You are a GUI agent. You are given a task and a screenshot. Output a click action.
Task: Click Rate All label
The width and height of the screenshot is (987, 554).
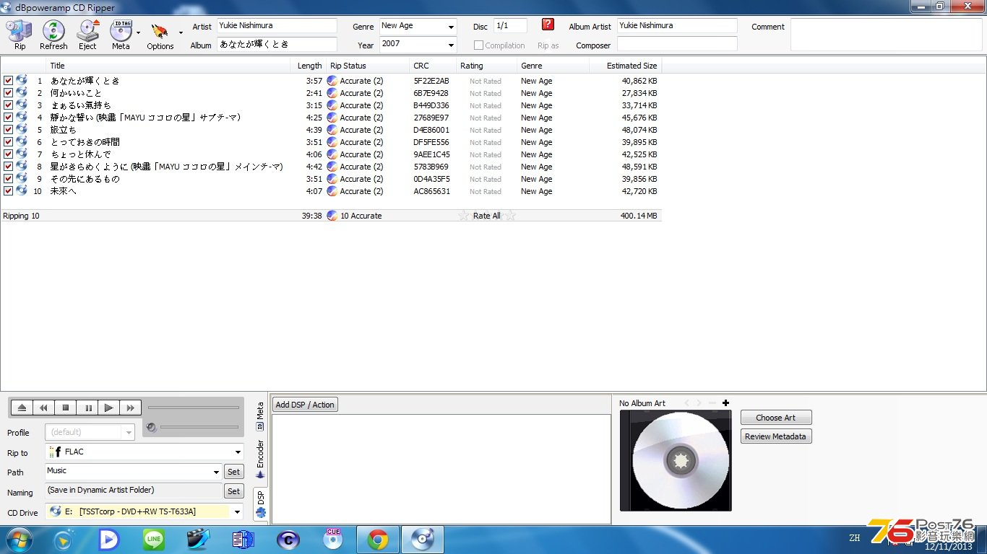(487, 216)
